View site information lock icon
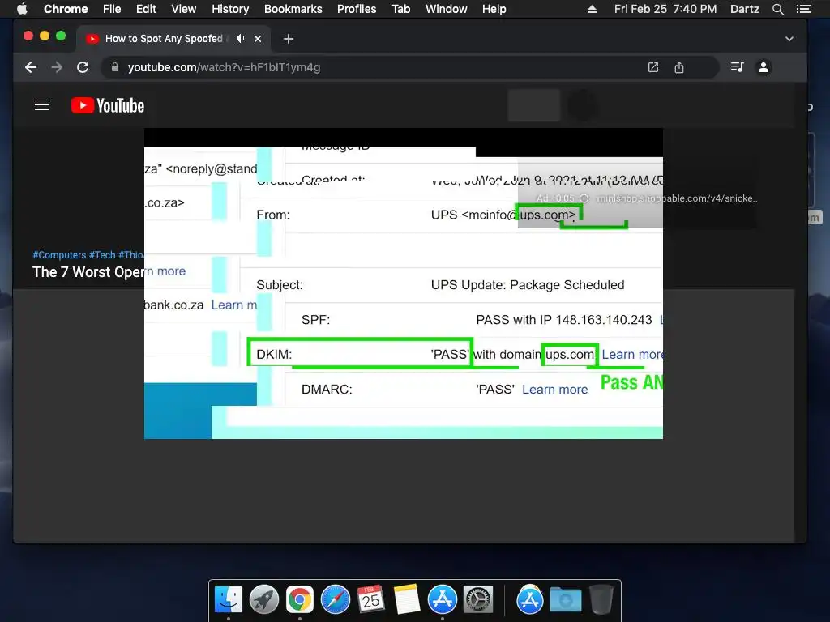 115,67
